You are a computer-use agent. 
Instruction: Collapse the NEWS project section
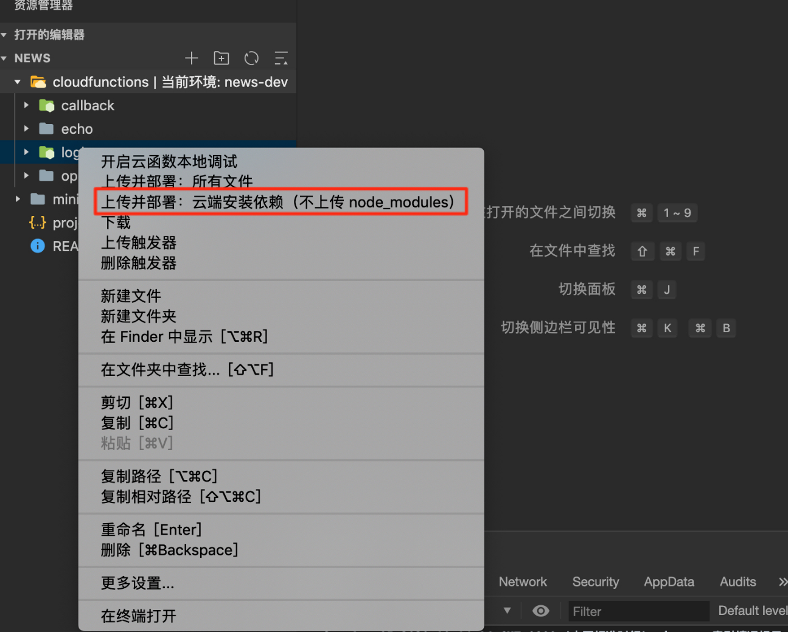pyautogui.click(x=4, y=58)
